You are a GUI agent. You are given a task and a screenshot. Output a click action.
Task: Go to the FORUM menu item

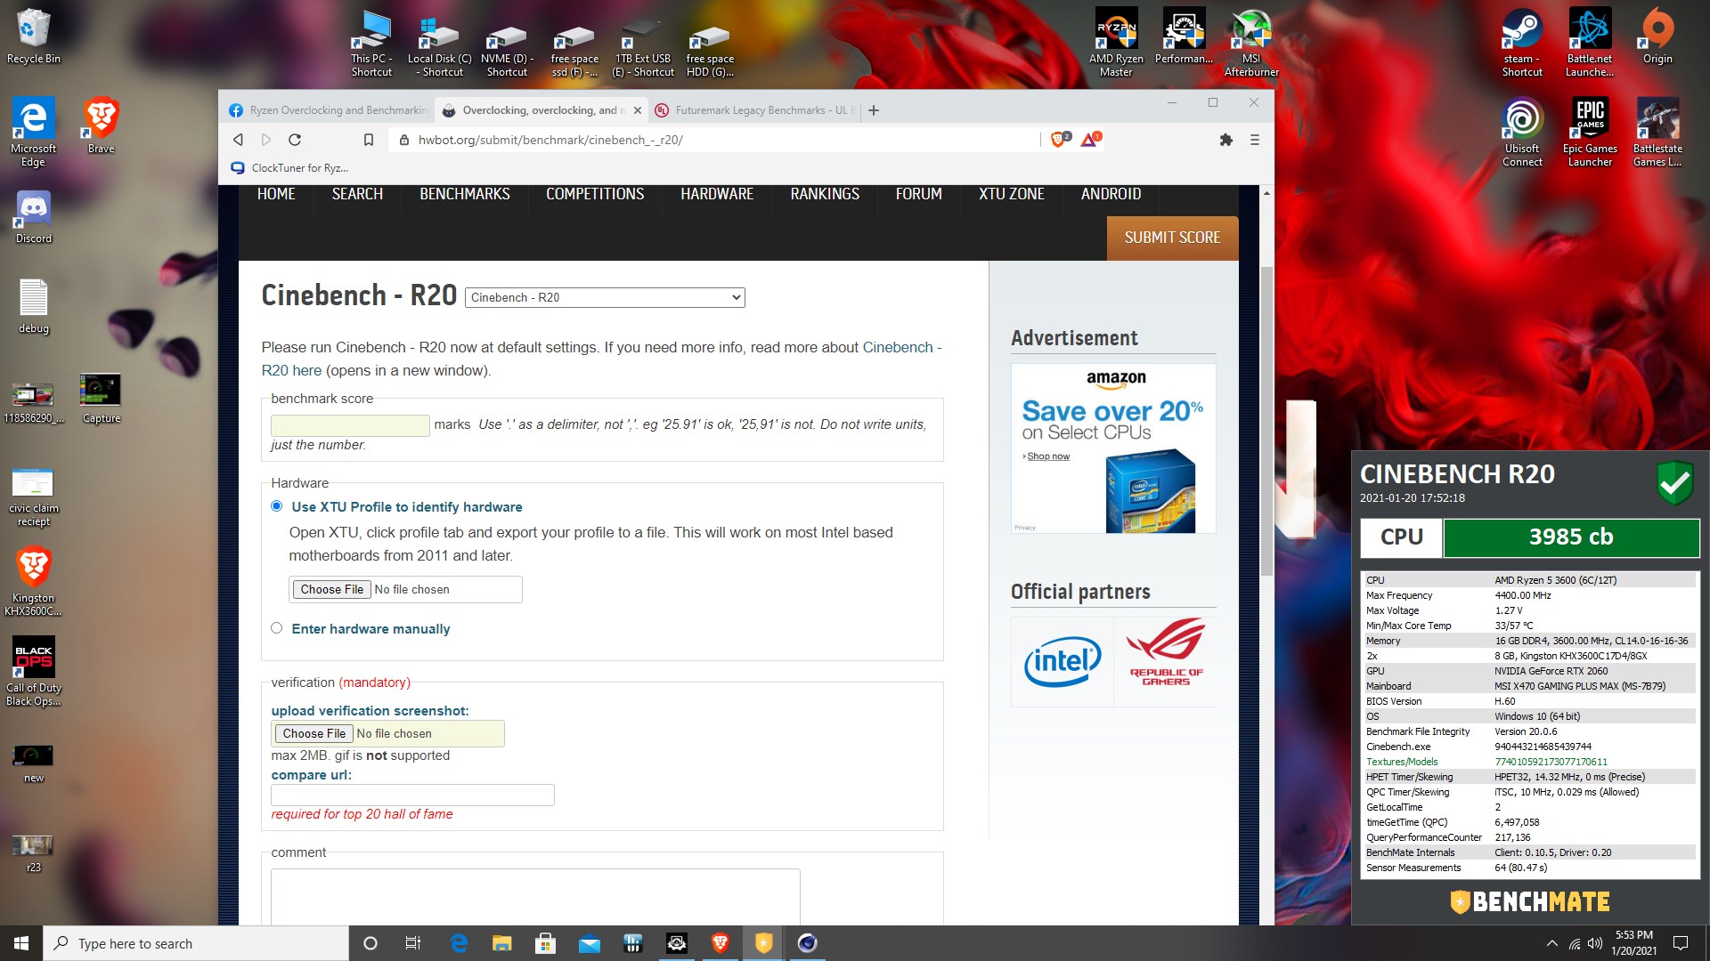pos(919,194)
